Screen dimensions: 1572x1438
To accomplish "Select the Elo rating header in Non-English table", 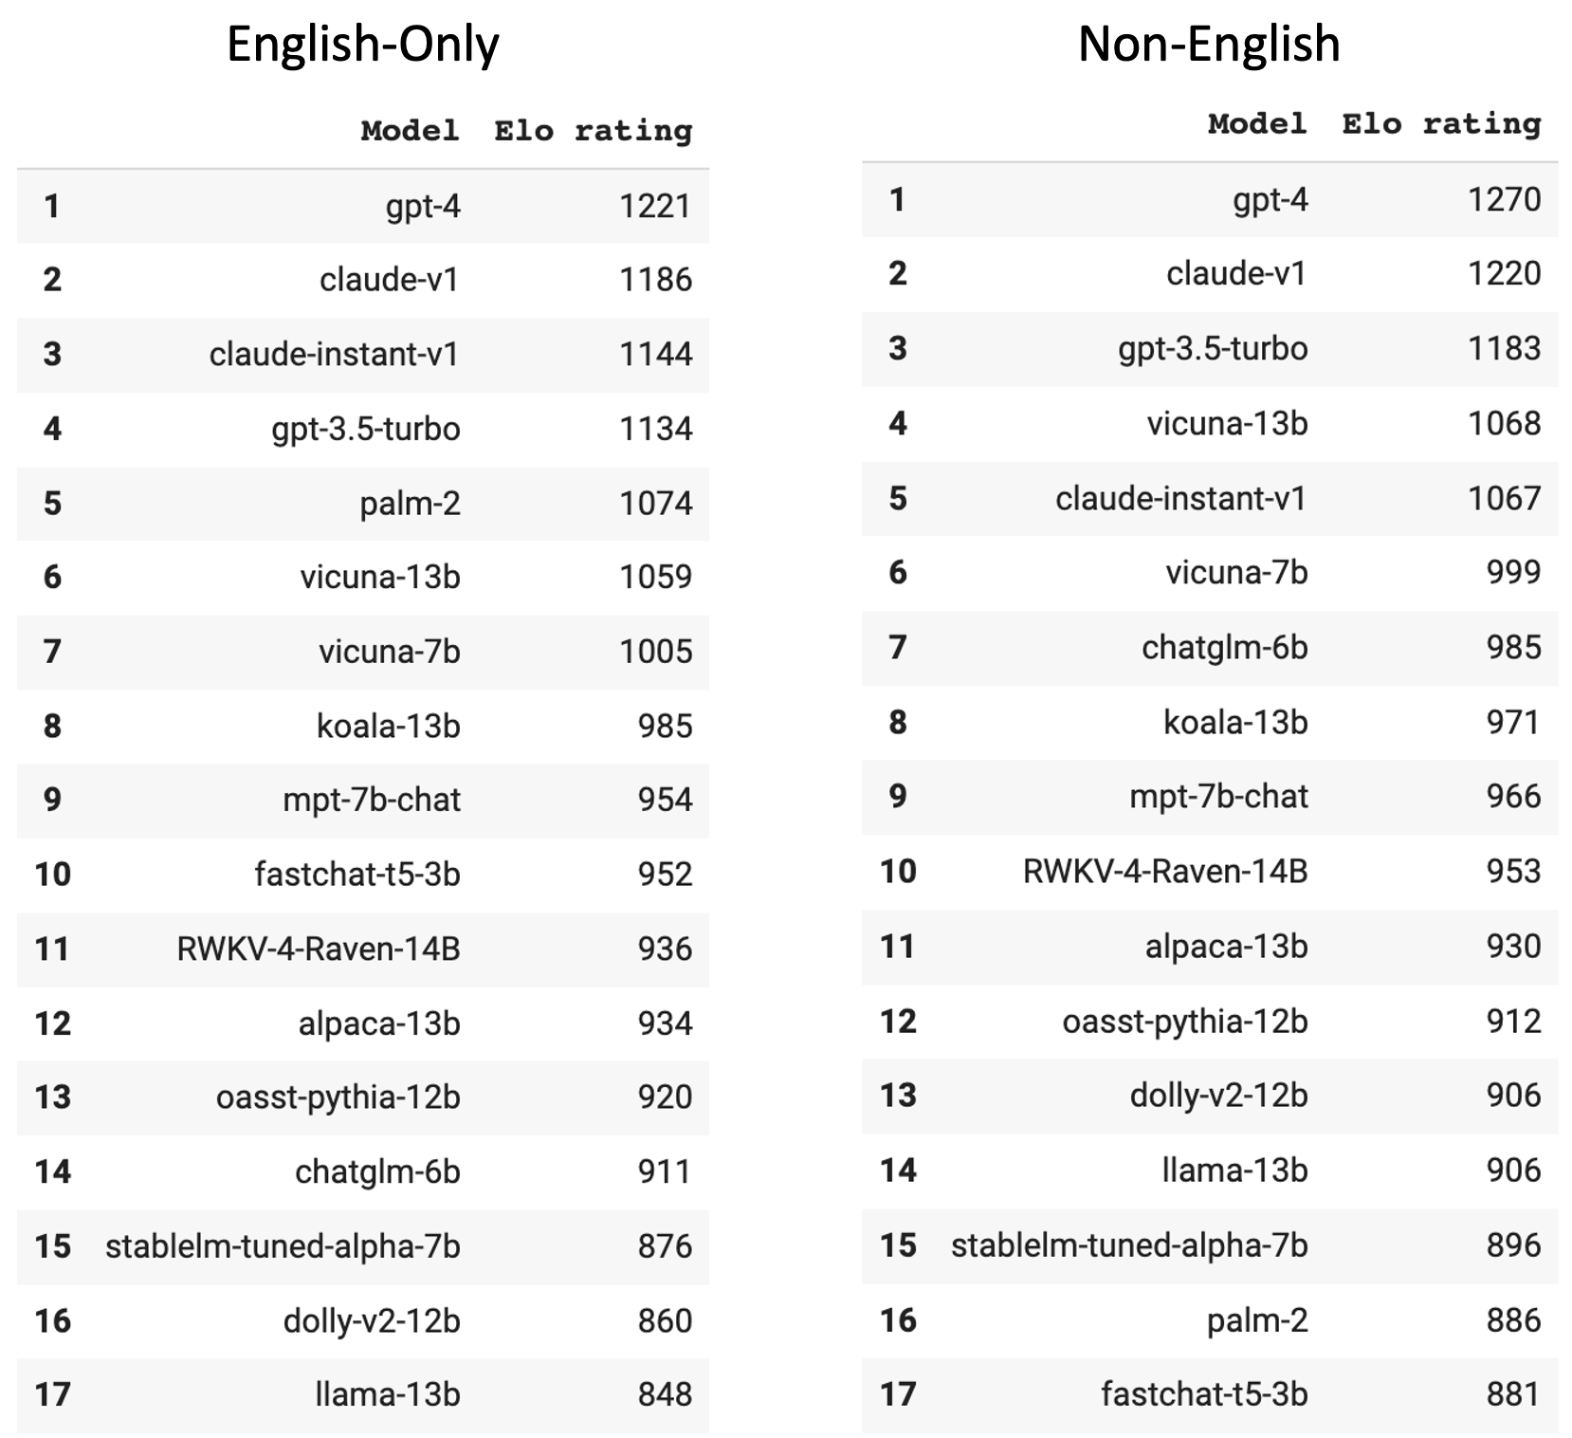I will click(x=1441, y=123).
